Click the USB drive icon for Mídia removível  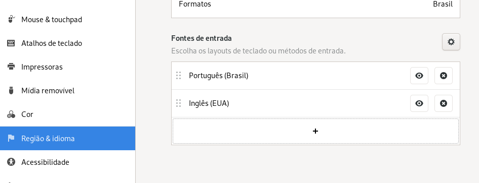[11, 91]
